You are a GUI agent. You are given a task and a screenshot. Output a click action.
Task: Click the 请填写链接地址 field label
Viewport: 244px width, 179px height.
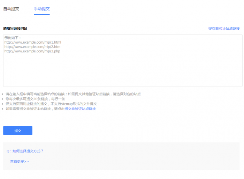point(15,28)
